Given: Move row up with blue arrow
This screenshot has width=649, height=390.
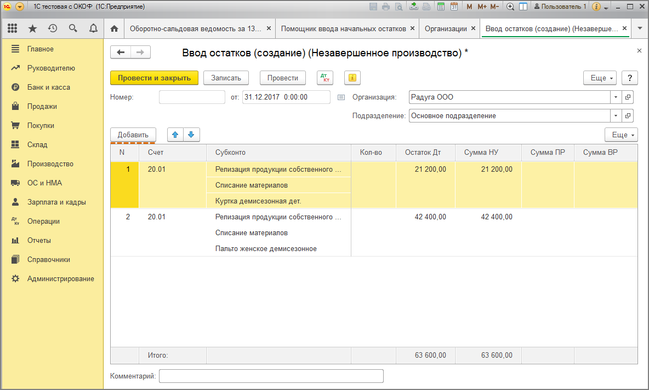Looking at the screenshot, I should 175,135.
